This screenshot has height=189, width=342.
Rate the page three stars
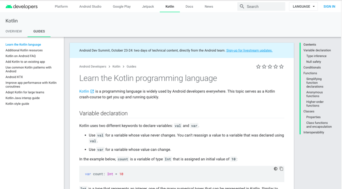pyautogui.click(x=270, y=67)
